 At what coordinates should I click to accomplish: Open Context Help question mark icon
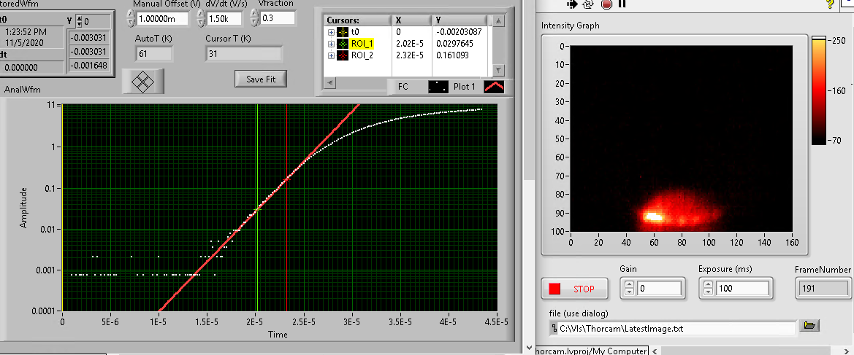click(x=829, y=4)
